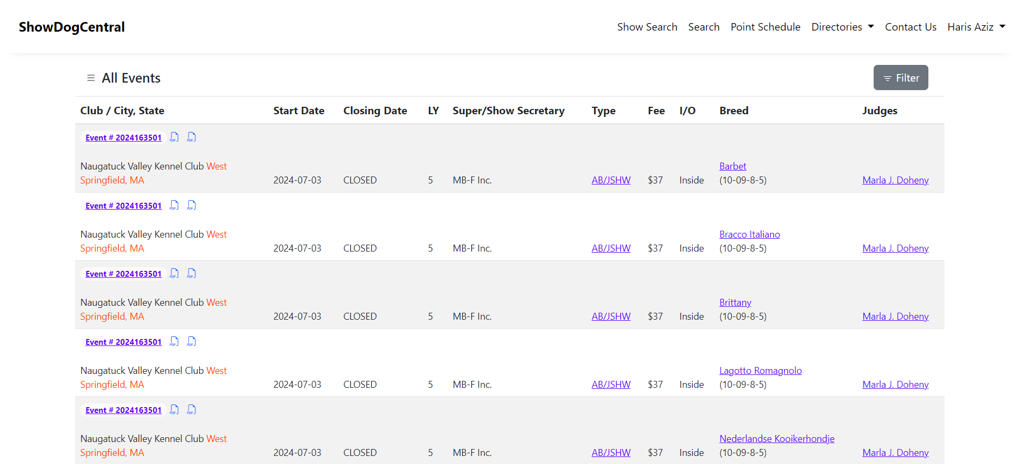Open the Nederlandse Kooikerhondje breed link
The image size is (1018, 464).
(777, 439)
